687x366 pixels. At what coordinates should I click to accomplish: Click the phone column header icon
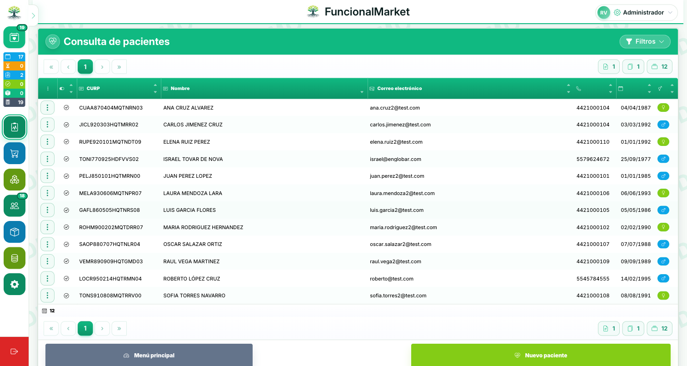click(578, 89)
